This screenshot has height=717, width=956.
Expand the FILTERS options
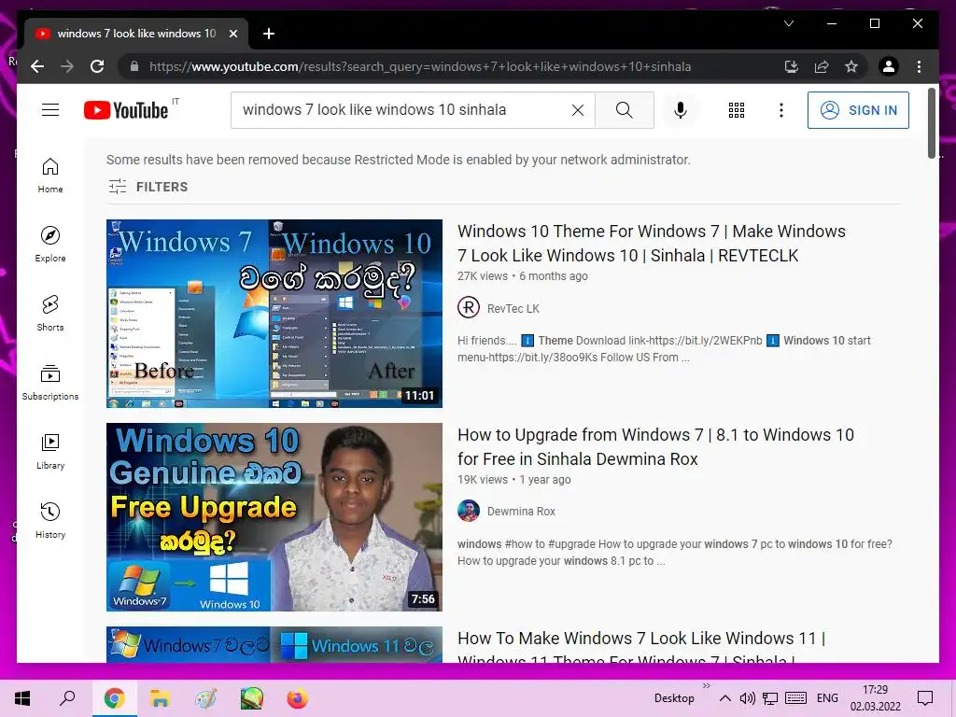point(148,187)
